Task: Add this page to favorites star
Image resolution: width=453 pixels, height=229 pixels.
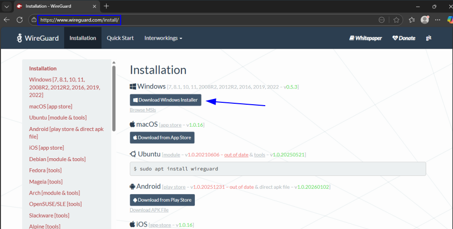Action: [396, 20]
